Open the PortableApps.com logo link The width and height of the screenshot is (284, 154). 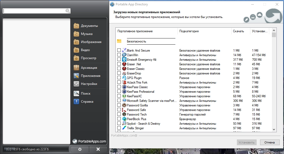(89, 141)
